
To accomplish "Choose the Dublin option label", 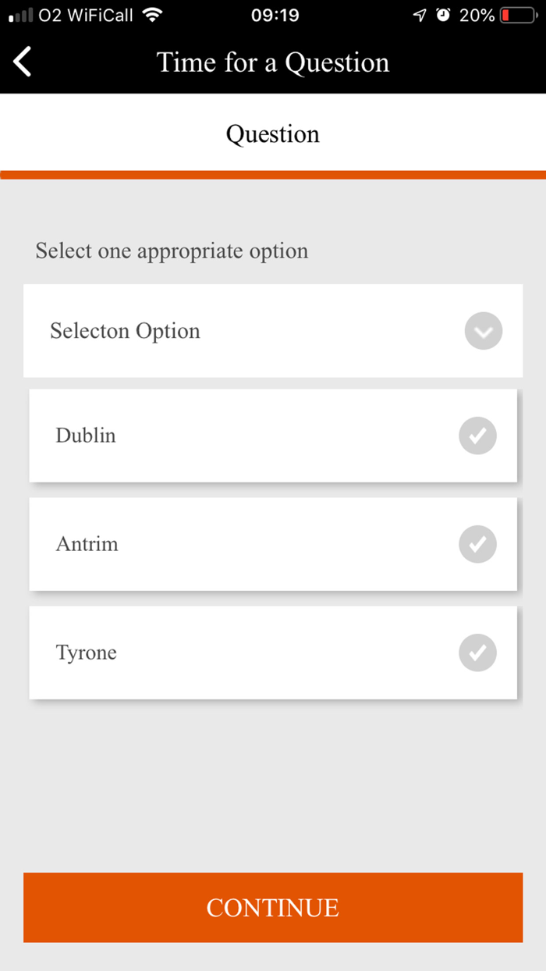I will [86, 436].
